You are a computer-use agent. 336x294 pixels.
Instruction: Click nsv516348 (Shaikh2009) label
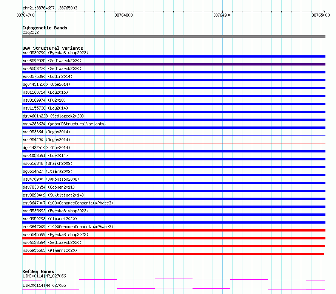coord(48,163)
